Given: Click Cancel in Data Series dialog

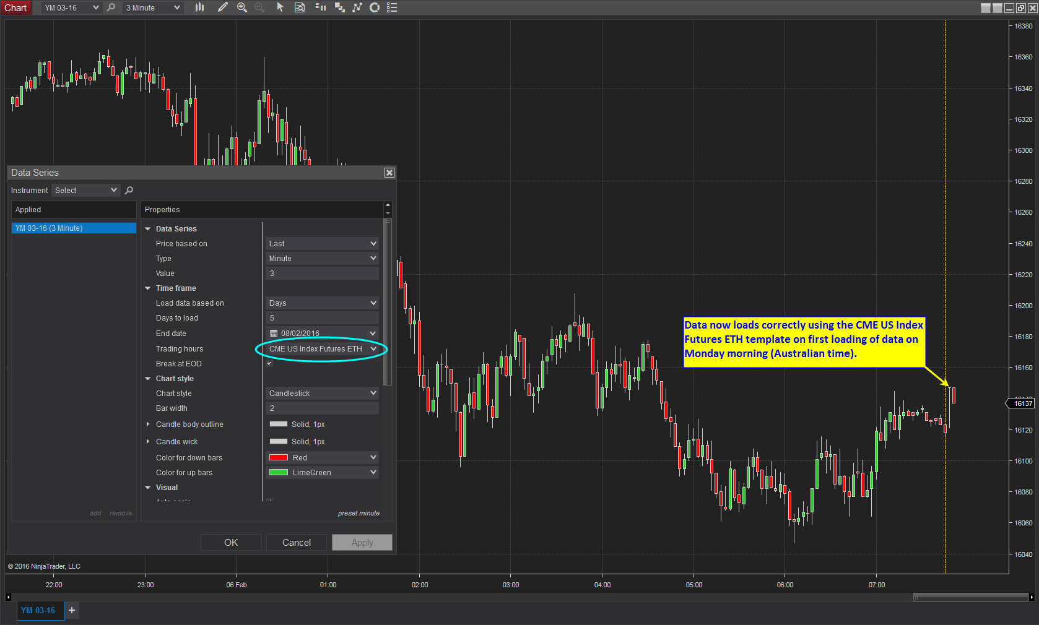Looking at the screenshot, I should tap(297, 543).
